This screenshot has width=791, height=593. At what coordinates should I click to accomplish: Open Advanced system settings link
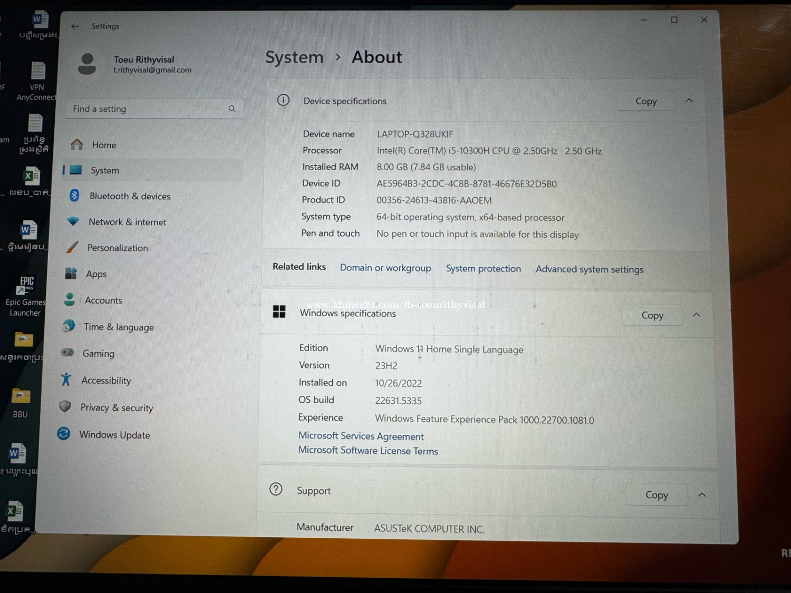point(590,269)
